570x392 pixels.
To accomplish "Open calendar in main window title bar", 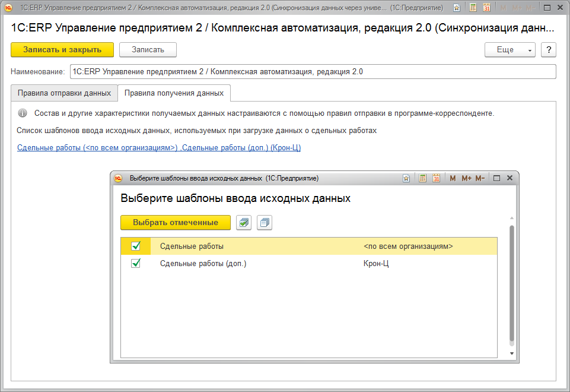I will 486,8.
